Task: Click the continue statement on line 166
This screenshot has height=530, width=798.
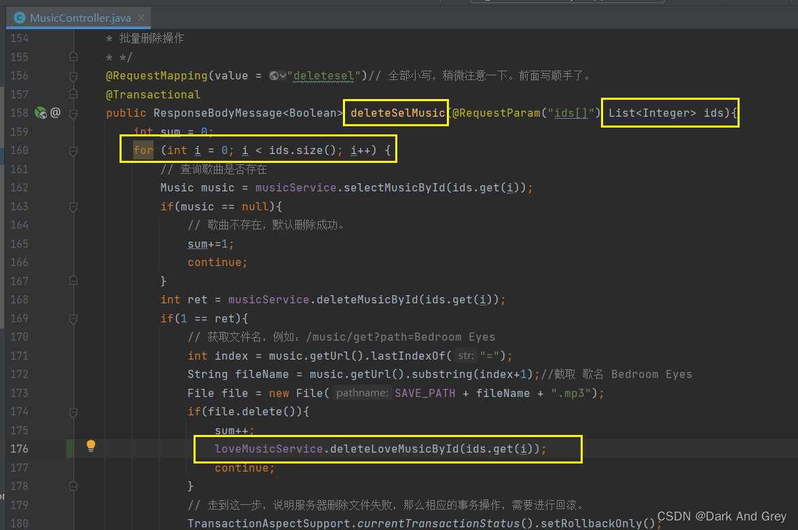Action: [x=217, y=263]
